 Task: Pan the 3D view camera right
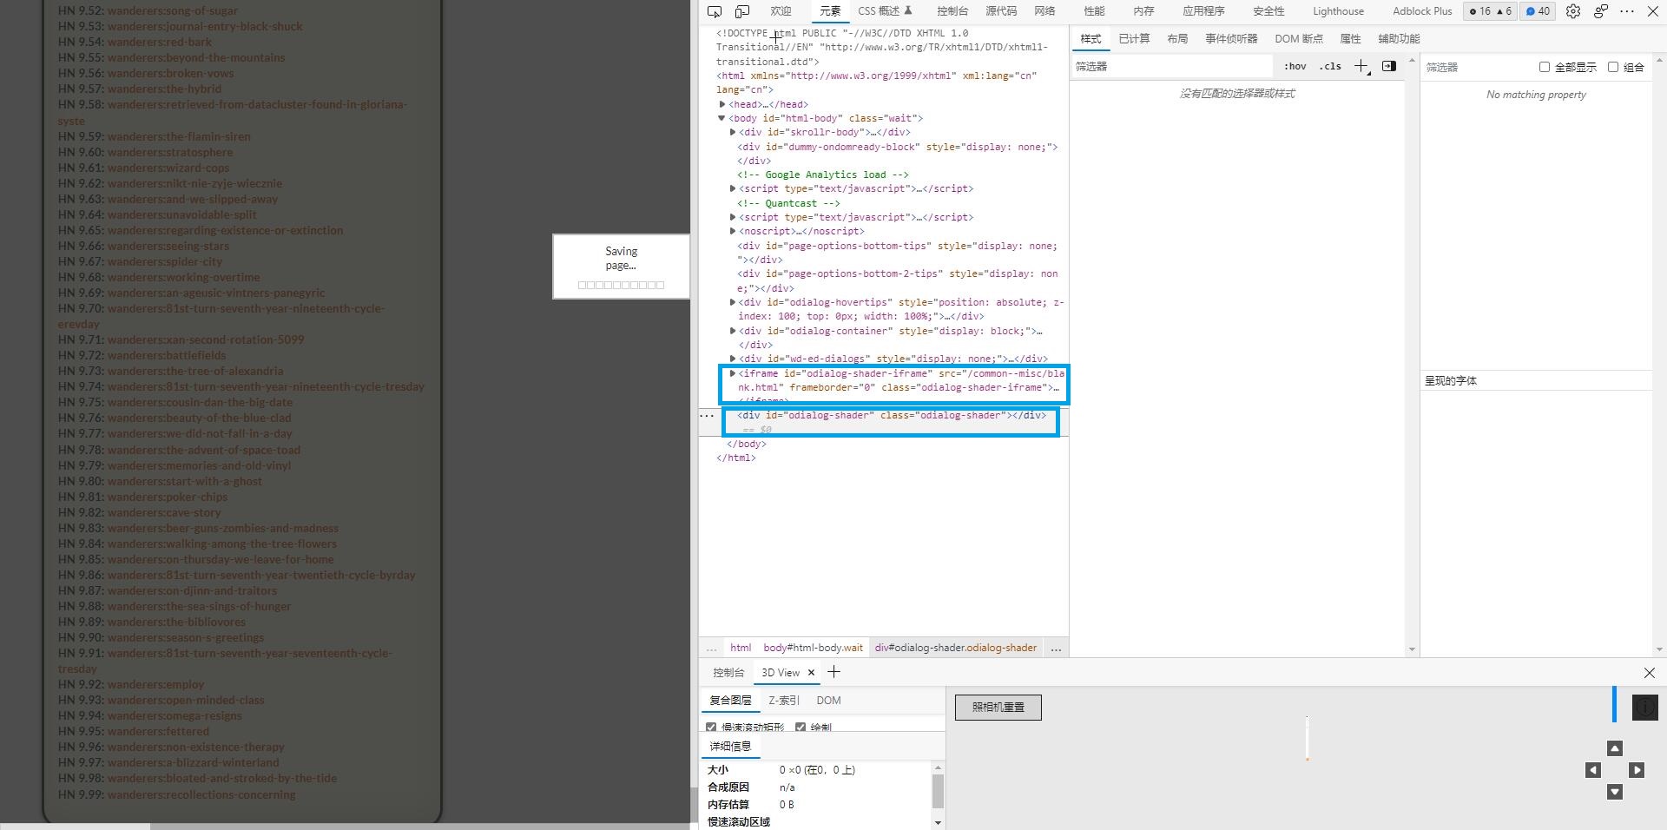tap(1637, 770)
